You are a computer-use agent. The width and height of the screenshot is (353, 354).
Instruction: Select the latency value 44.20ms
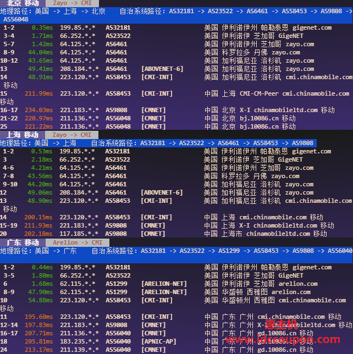[x=40, y=184]
